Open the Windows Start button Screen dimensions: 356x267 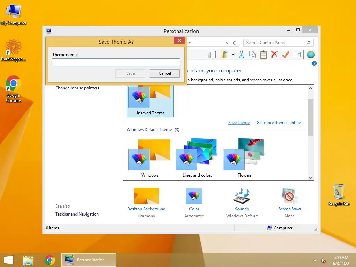[9, 260]
